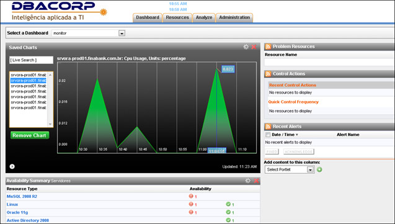Image resolution: width=395 pixels, height=224 pixels.
Task: Switch to the Resources tab
Action: (x=177, y=17)
